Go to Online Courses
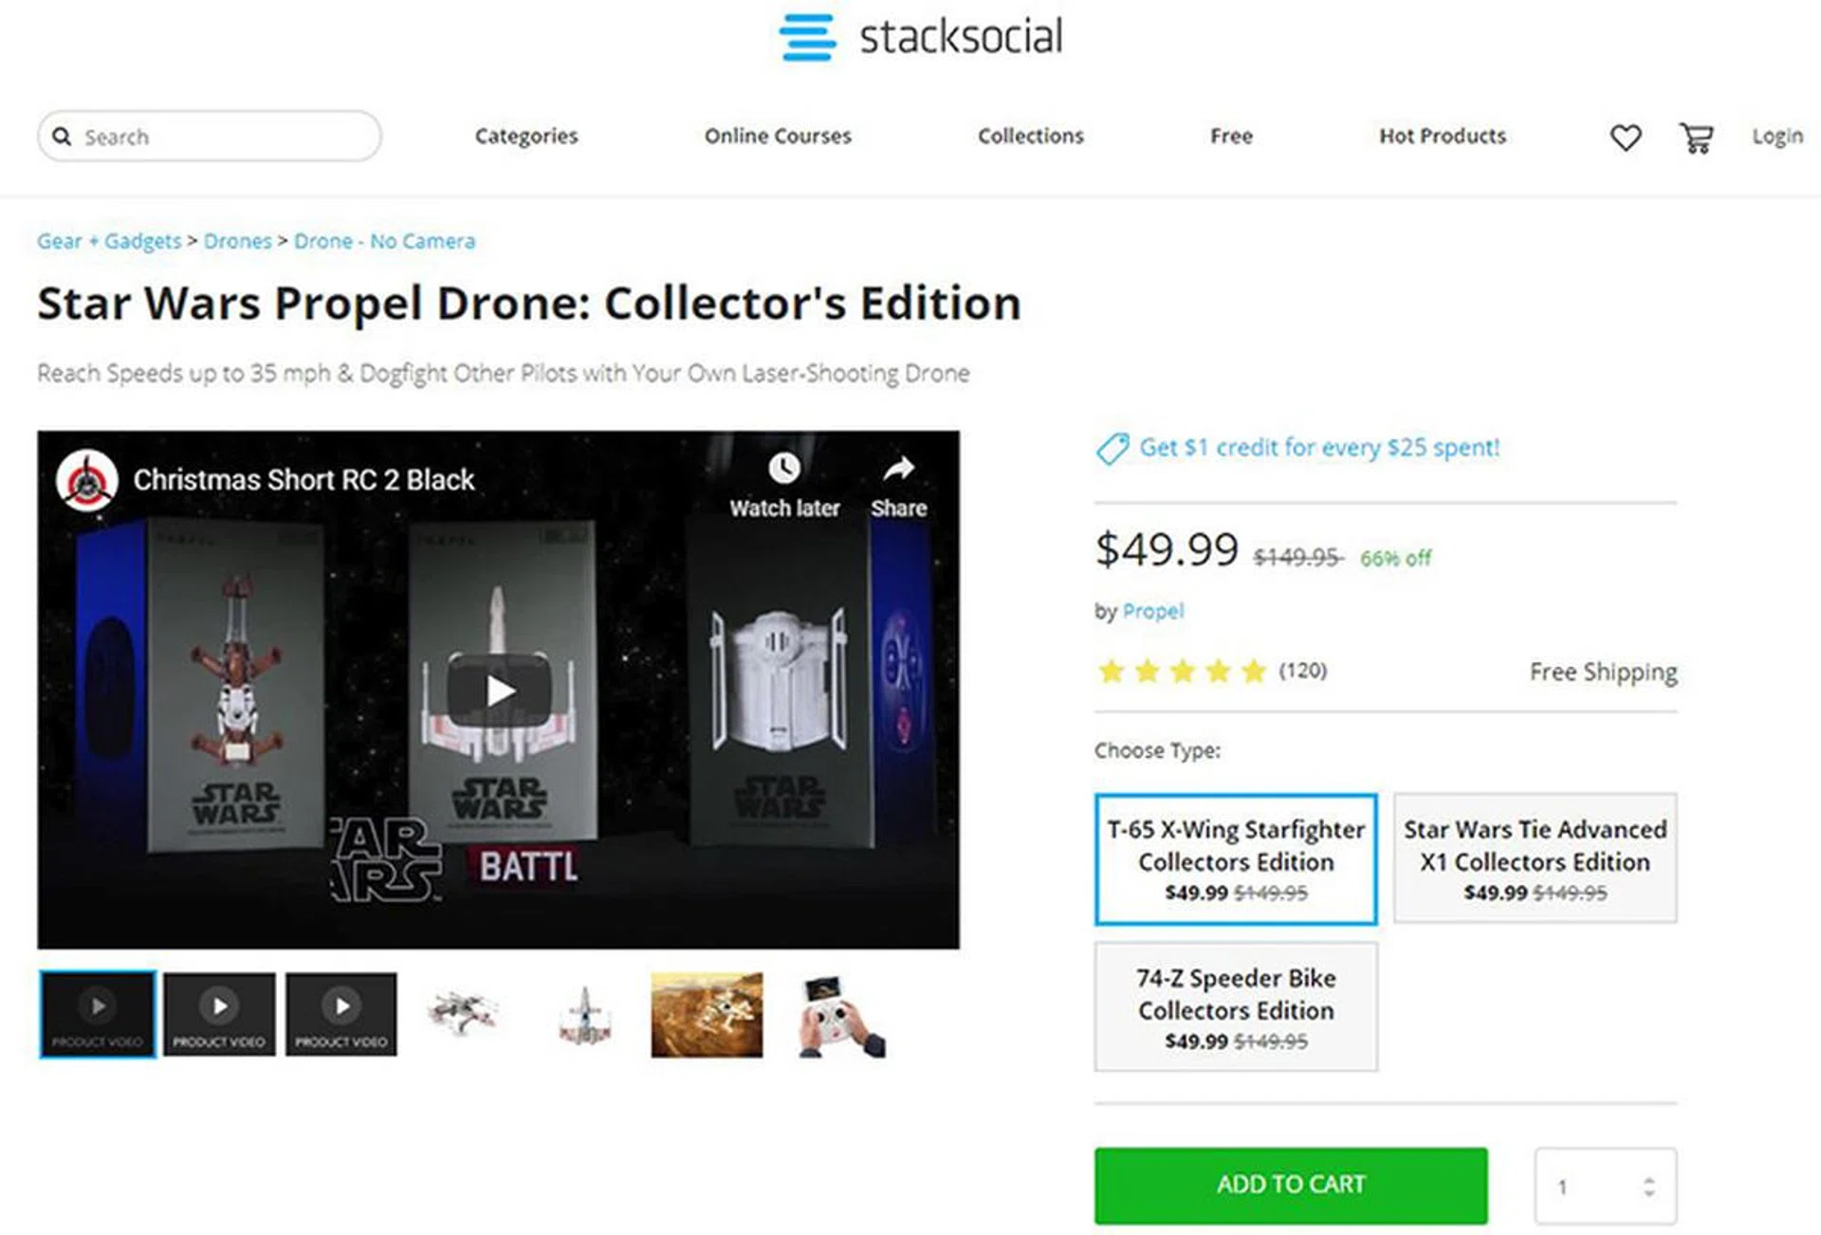 point(778,137)
